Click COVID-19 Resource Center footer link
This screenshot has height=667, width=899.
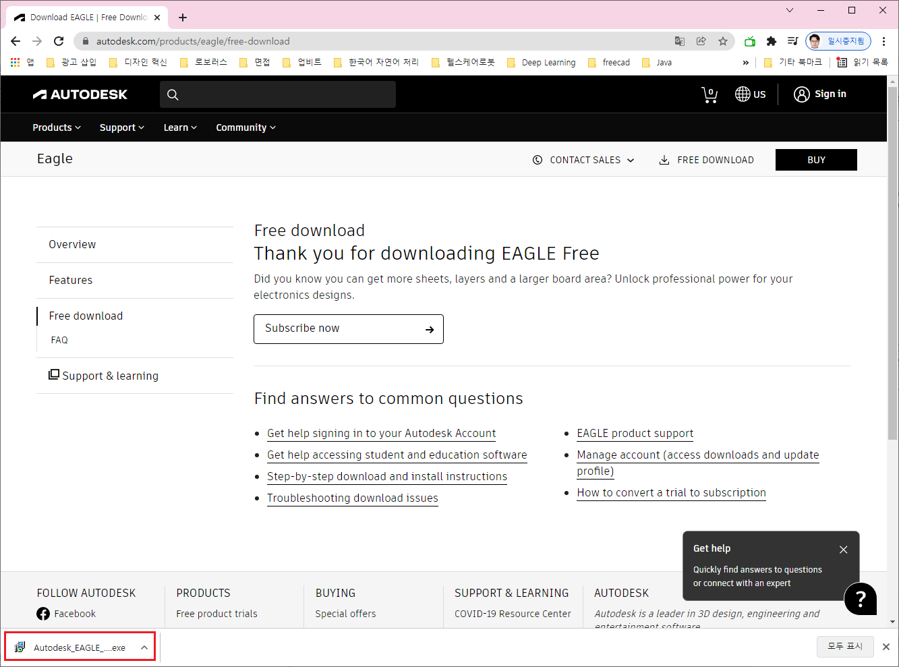(x=513, y=614)
